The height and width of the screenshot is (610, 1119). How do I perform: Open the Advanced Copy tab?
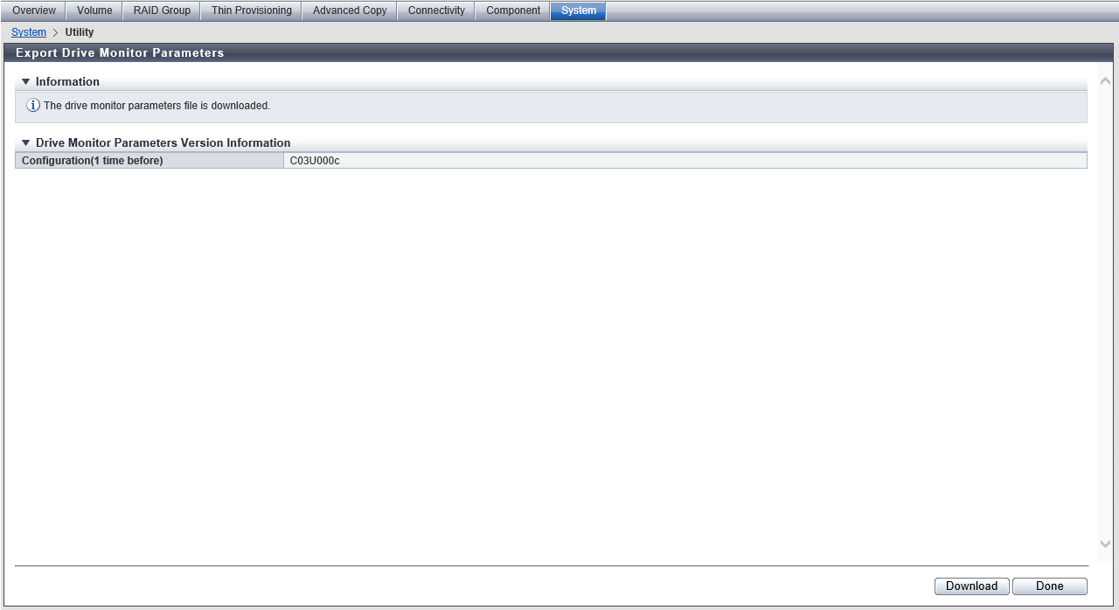(x=350, y=10)
